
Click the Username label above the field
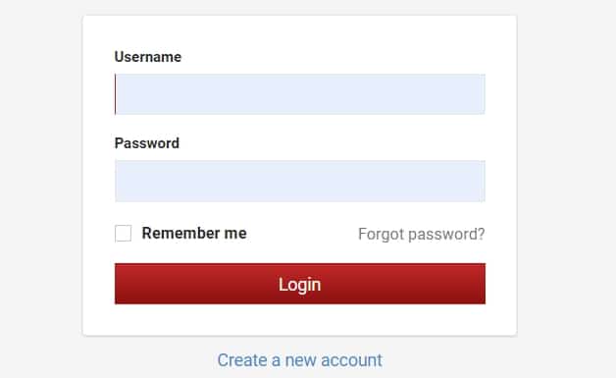click(148, 57)
